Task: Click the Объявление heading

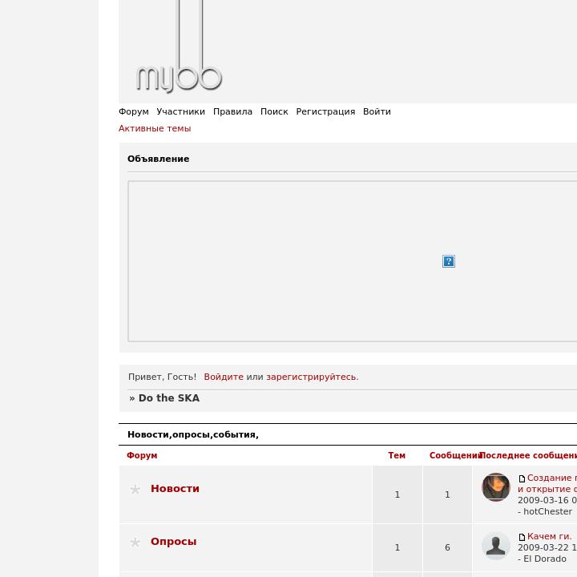Action: [x=158, y=159]
